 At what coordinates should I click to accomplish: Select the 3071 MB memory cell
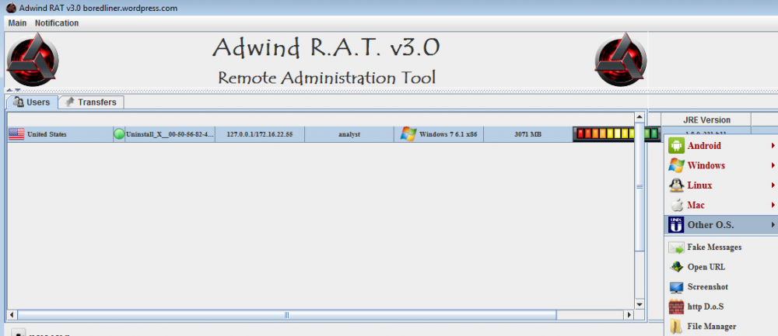tap(528, 134)
